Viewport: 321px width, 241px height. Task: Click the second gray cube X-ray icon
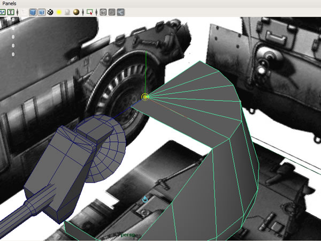tap(112, 12)
